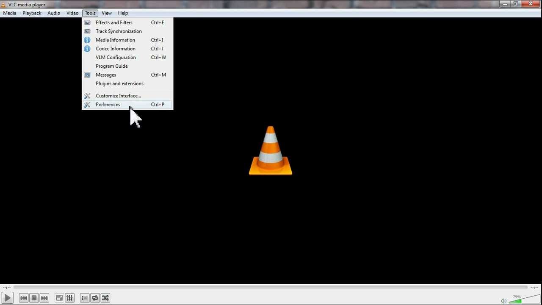The width and height of the screenshot is (542, 305).
Task: Click remaining time label right of seek bar
Action: [534, 288]
